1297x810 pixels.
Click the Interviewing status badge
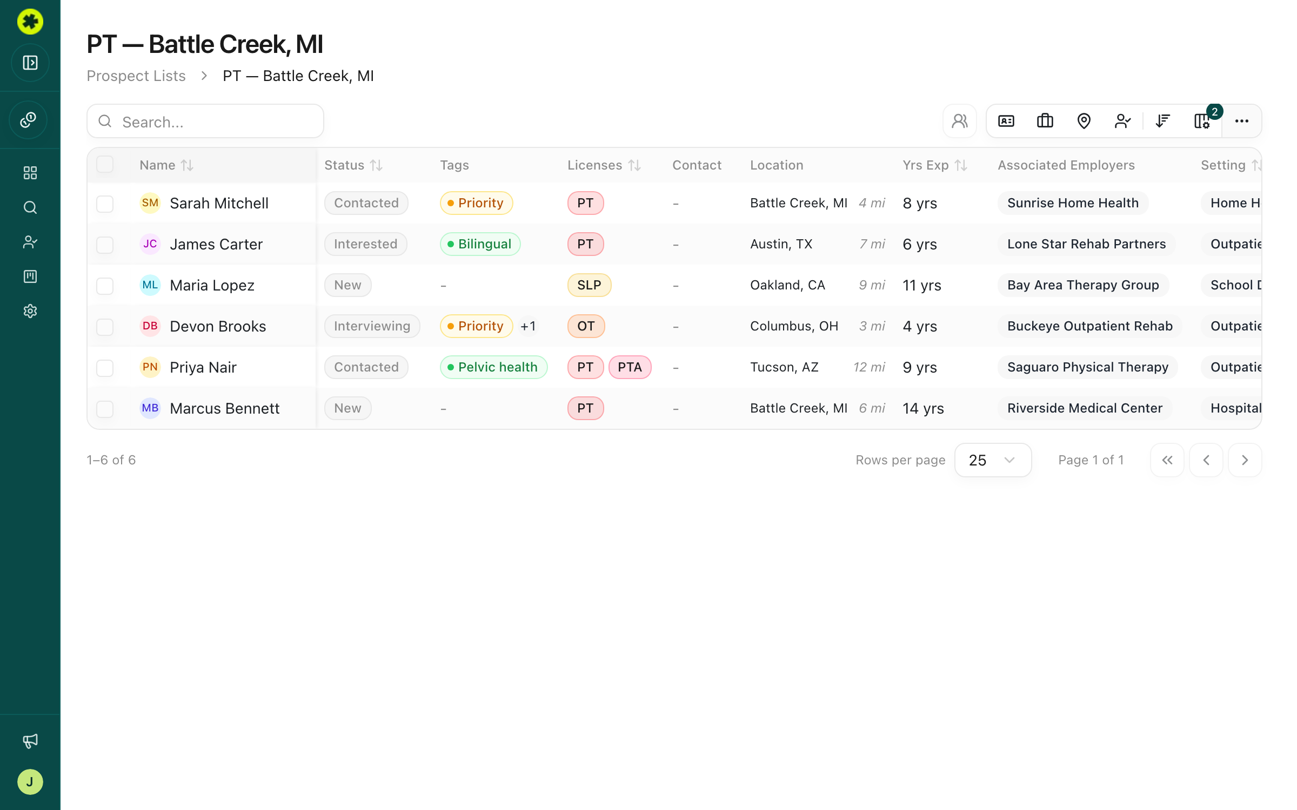point(372,326)
